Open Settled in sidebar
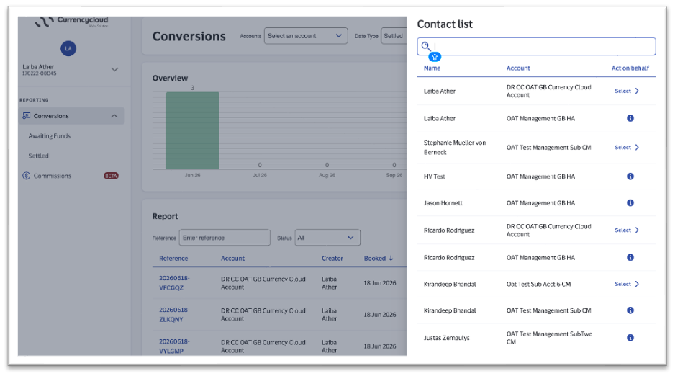Viewport: 675px width, 376px height. 38,156
